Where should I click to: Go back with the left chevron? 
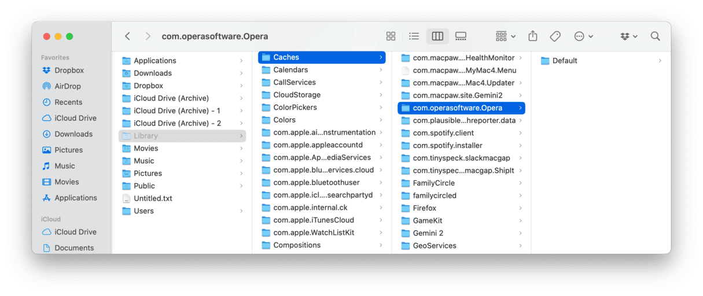point(128,36)
